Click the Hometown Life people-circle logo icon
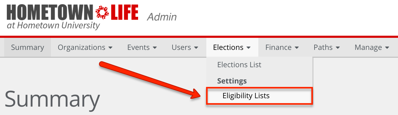 click(102, 13)
